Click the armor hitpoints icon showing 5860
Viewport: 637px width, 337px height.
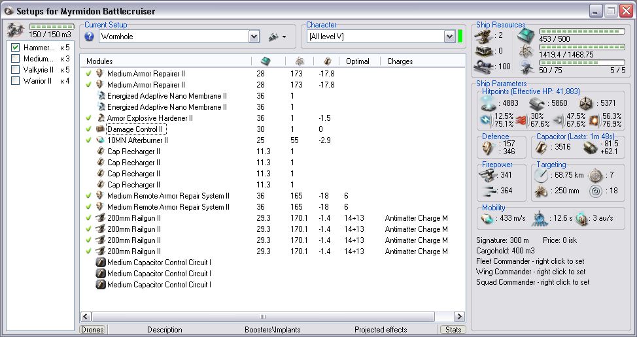[x=537, y=104]
